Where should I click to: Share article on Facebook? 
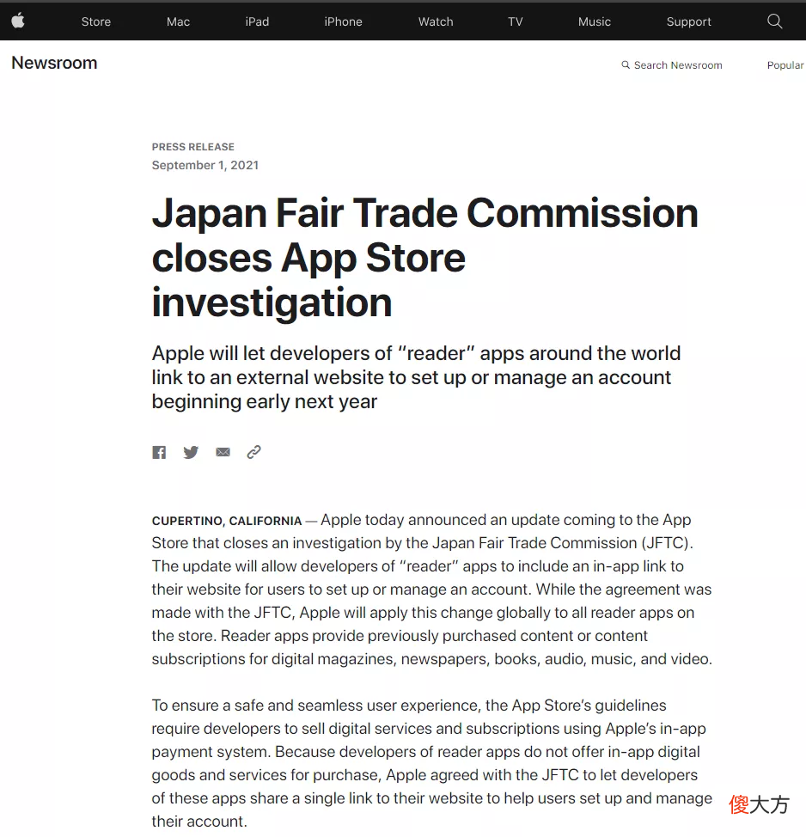pyautogui.click(x=159, y=453)
